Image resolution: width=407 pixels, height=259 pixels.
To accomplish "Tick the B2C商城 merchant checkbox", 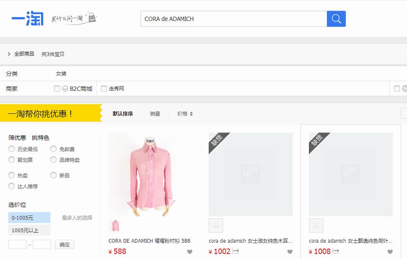I will [57, 89].
